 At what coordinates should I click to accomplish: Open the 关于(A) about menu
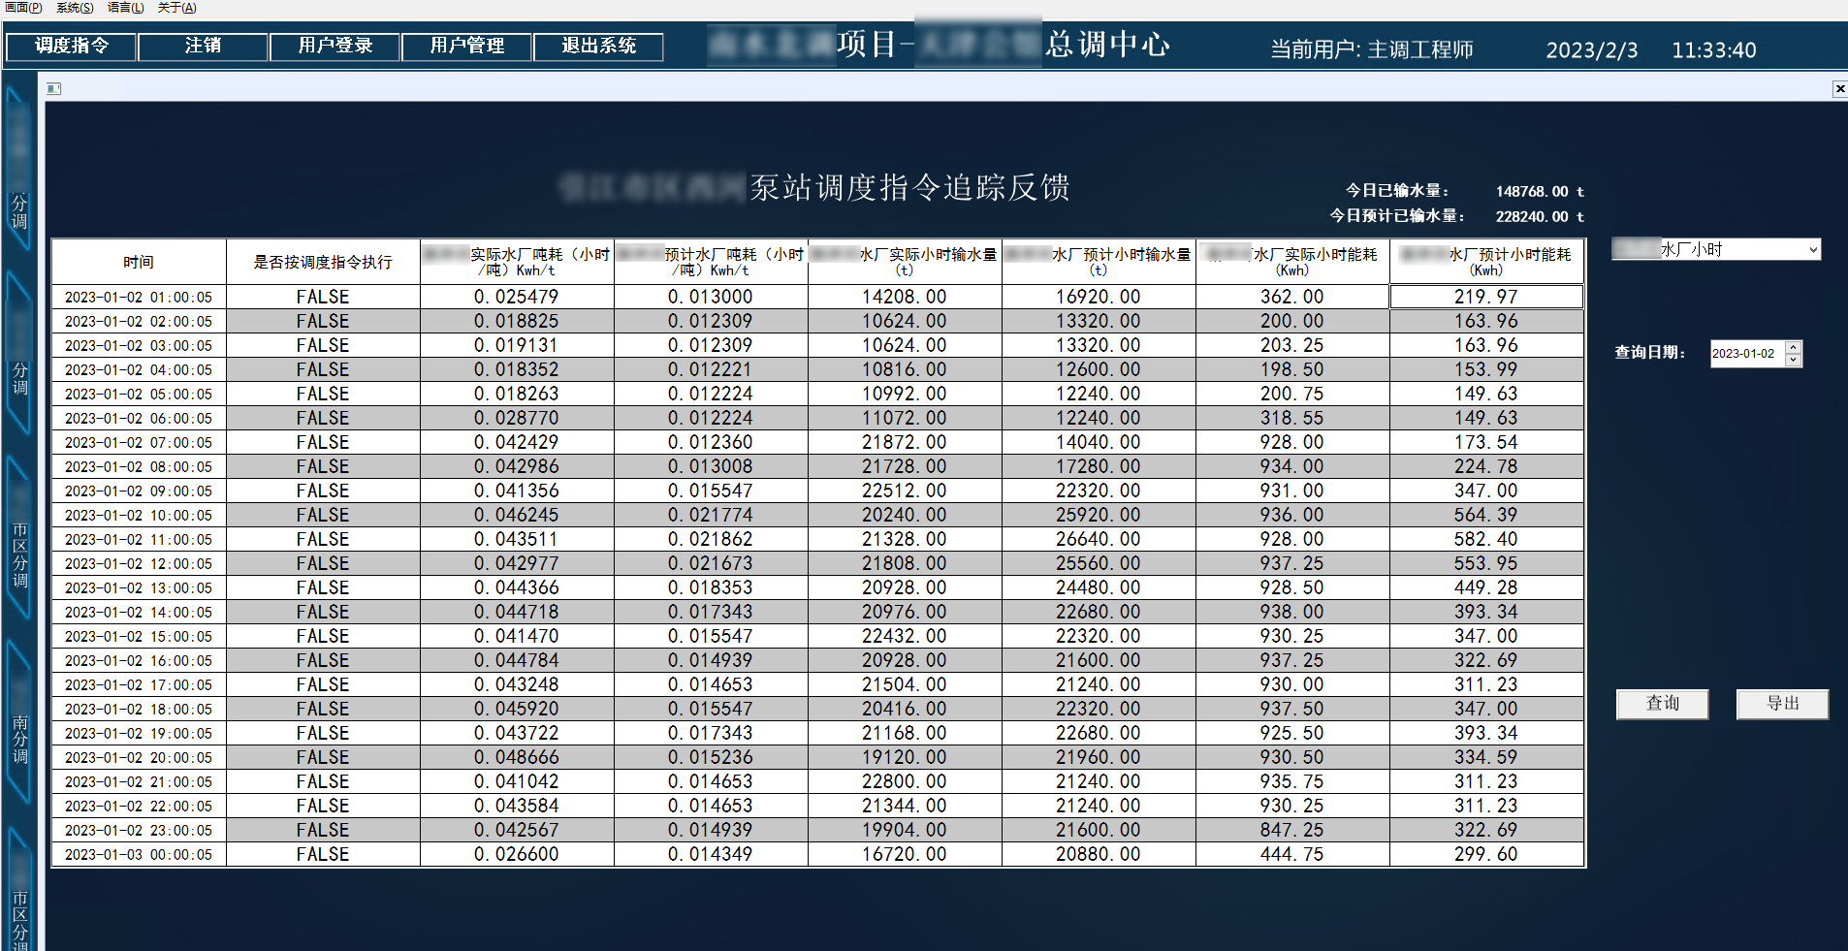pyautogui.click(x=176, y=8)
